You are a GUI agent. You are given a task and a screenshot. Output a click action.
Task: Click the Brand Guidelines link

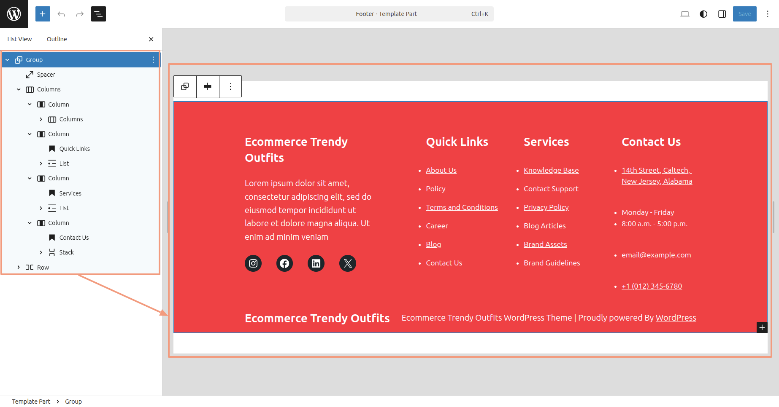click(x=552, y=263)
